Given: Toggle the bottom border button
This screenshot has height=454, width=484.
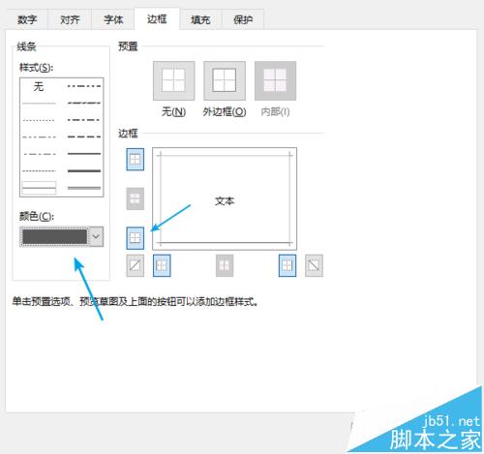Looking at the screenshot, I should point(135,238).
